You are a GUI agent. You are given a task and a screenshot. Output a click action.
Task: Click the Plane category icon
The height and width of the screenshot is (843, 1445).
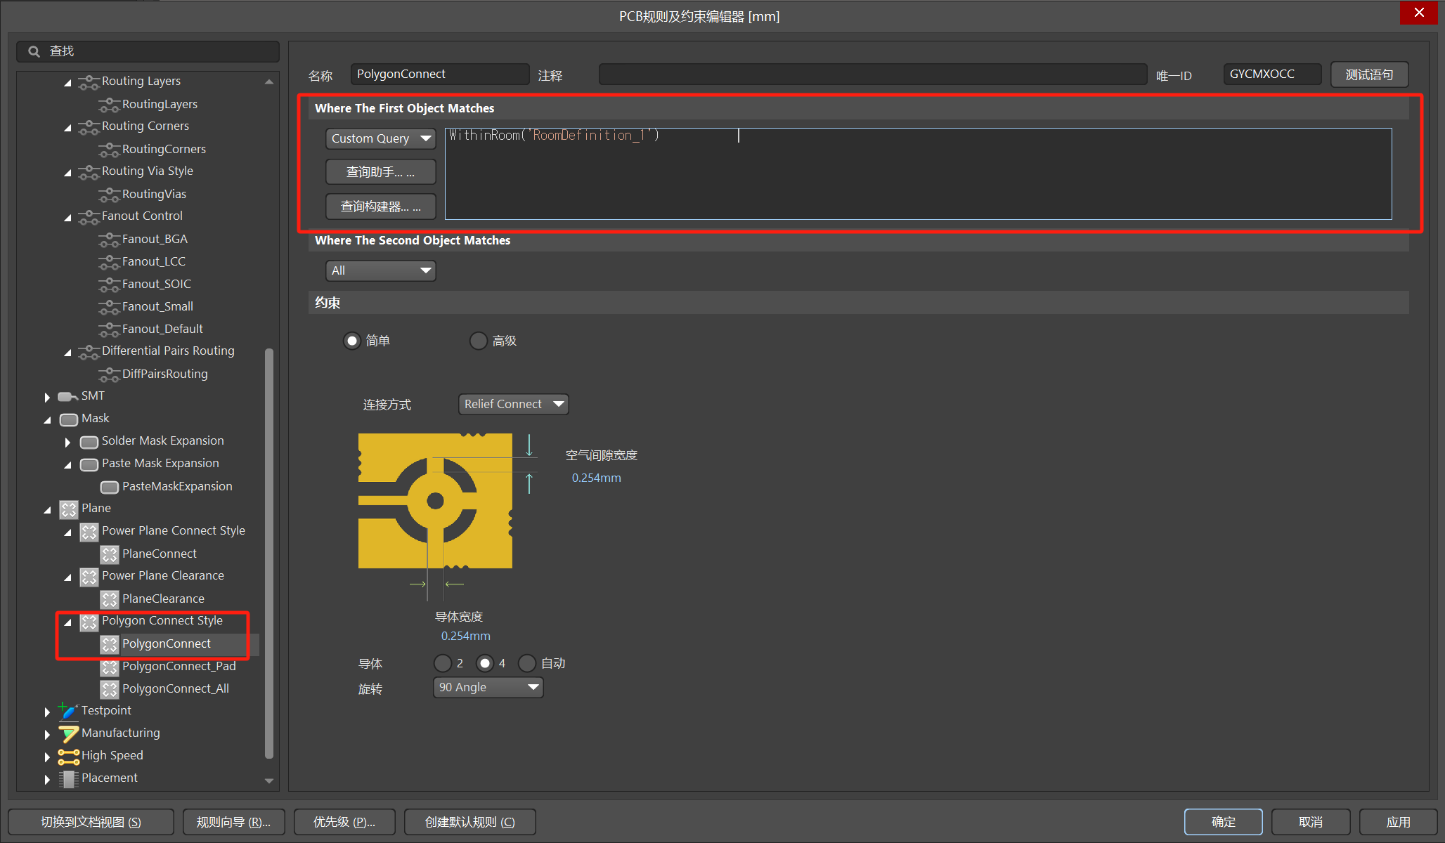coord(68,509)
